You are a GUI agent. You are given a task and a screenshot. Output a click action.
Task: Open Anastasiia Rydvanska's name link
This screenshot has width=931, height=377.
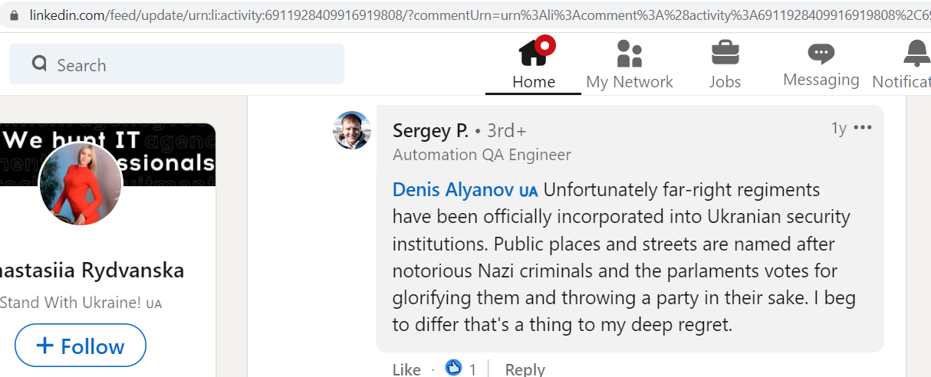[x=92, y=270]
